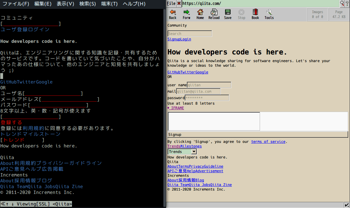Click the ユーザ名 field in terminal
Screen dimensions: 350x208
pos(53,93)
